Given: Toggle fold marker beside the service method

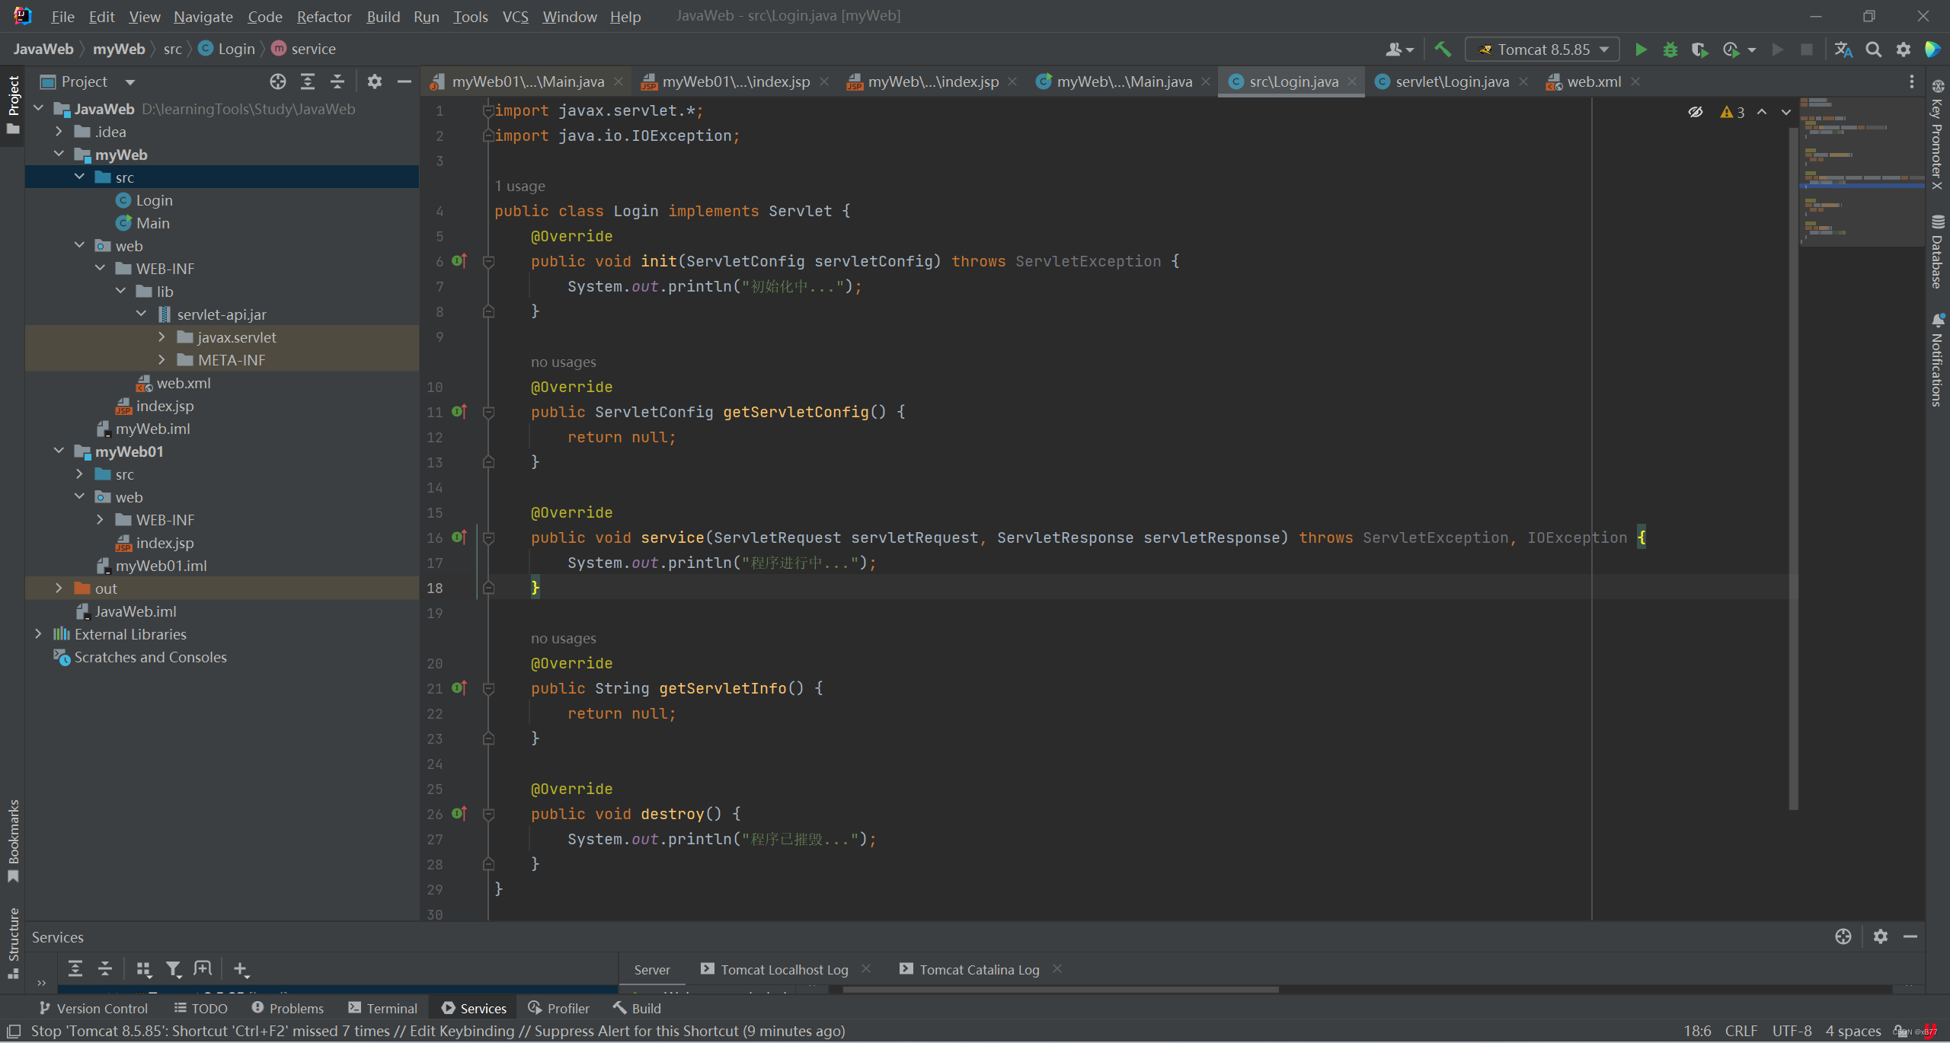Looking at the screenshot, I should click(x=489, y=537).
